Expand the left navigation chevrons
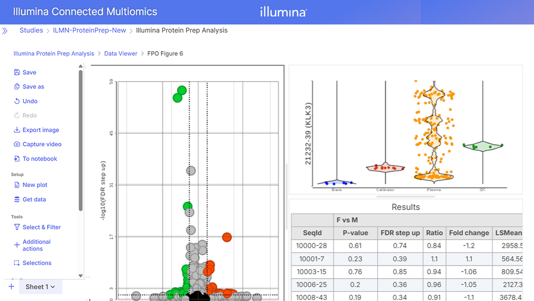534x301 pixels. click(5, 31)
